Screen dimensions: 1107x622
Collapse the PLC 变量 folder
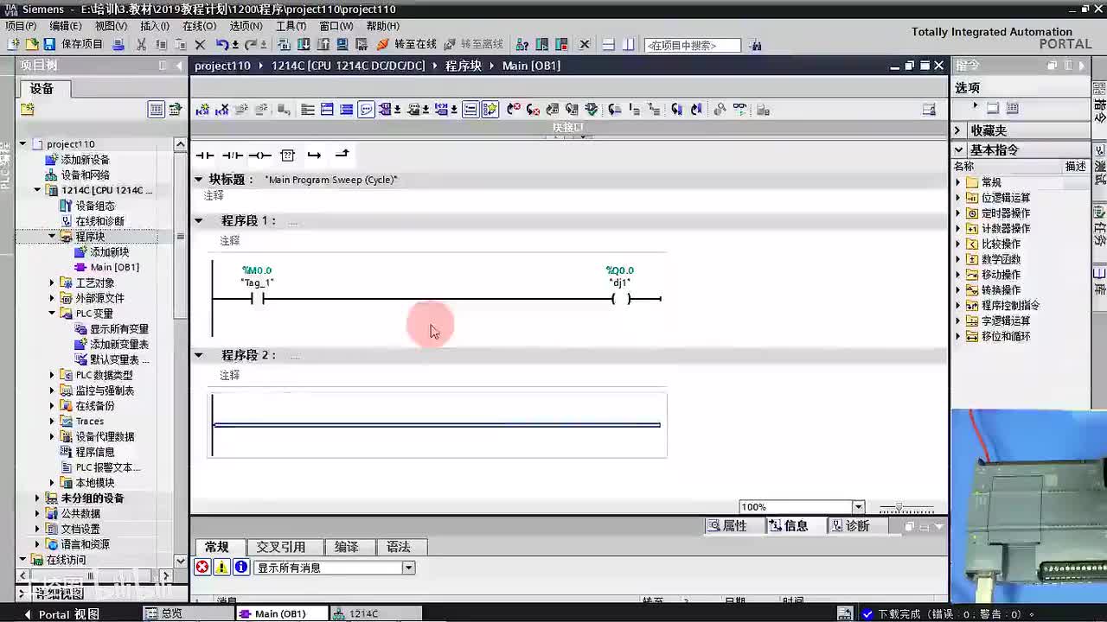pos(52,314)
